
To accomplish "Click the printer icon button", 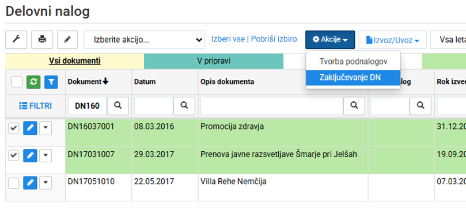I will (x=42, y=40).
